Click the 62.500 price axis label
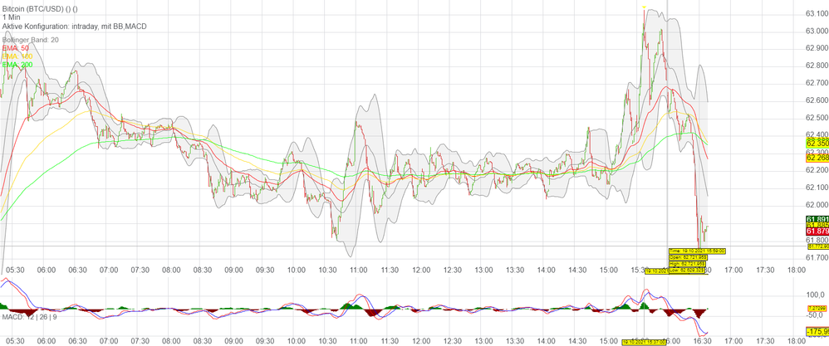Viewport: 829px width, 346px height. tap(817, 117)
